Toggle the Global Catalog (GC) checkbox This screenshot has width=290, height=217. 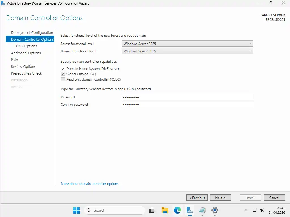63,74
